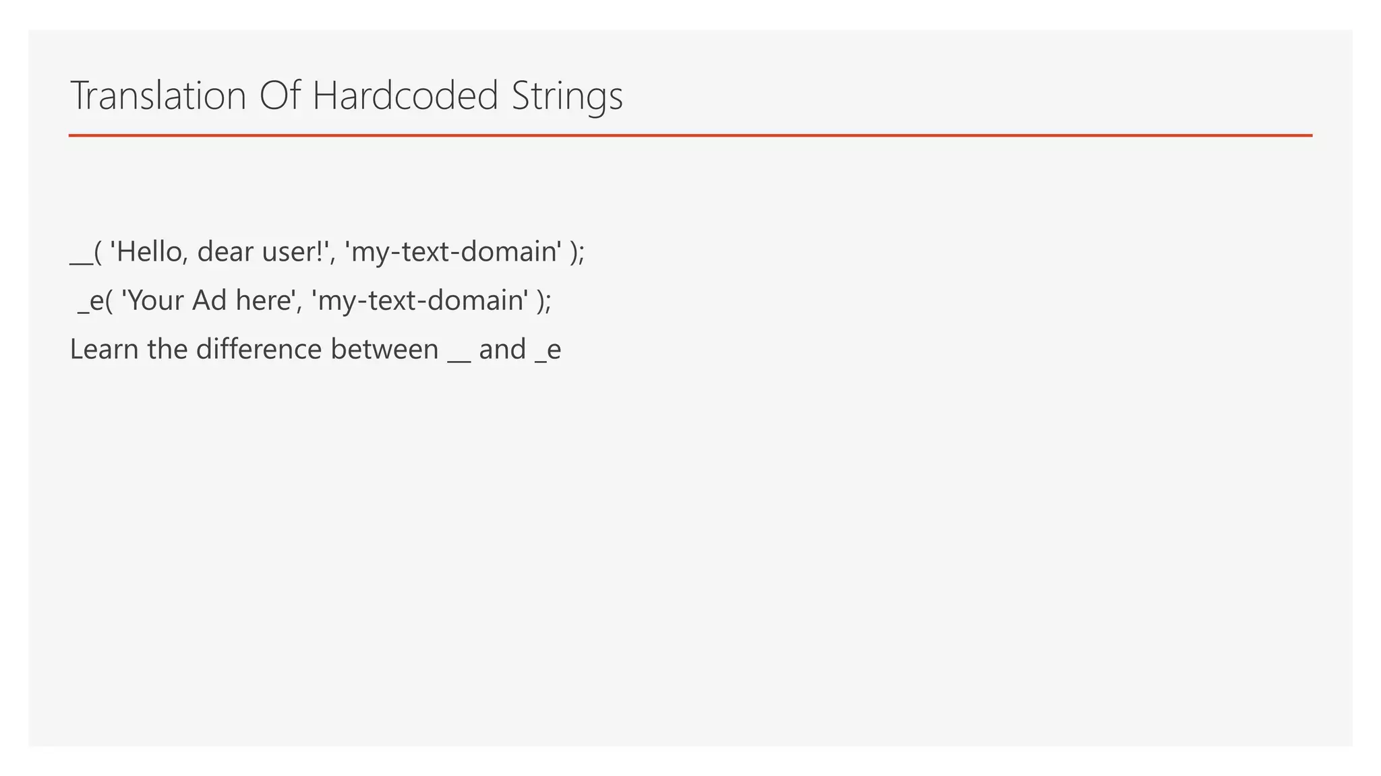Click the word 'Translation' in the title
This screenshot has width=1381, height=776.
[x=158, y=96]
